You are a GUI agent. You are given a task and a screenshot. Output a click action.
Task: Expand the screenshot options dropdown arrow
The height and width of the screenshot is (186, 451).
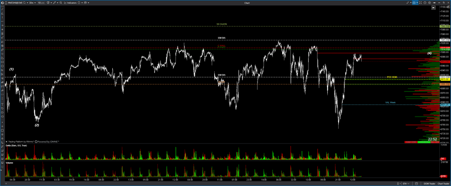point(417,3)
